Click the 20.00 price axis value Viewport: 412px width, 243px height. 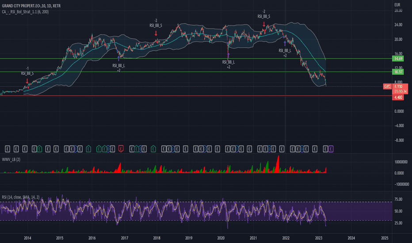(398, 39)
